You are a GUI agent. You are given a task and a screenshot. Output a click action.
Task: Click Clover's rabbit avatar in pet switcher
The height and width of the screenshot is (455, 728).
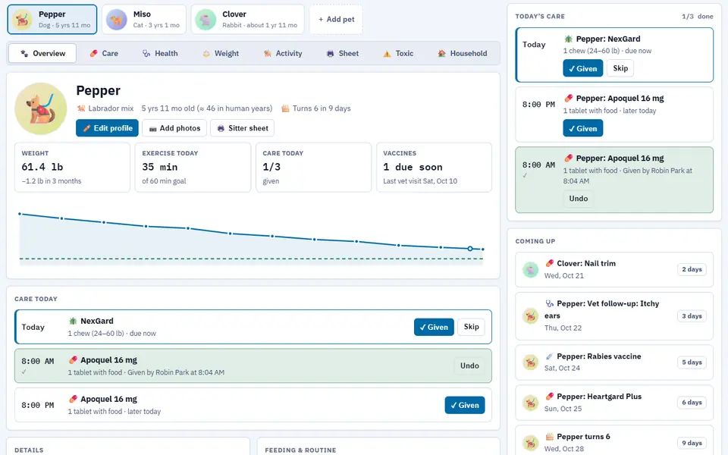coord(206,20)
